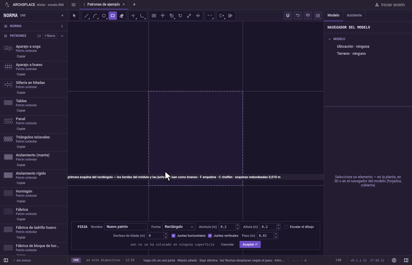Click the + Nuevo pattern button

click(50, 36)
